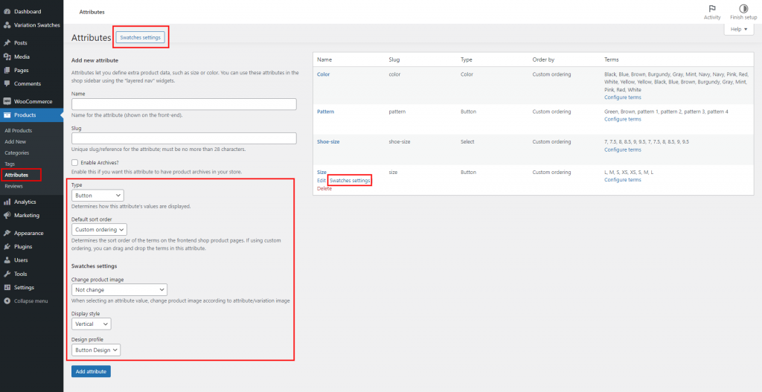Click the Name column header
Viewport: 762px width, 392px height.
(324, 60)
